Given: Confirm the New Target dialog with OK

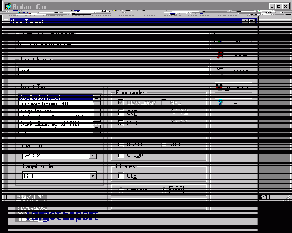Looking at the screenshot, I should (x=233, y=39).
